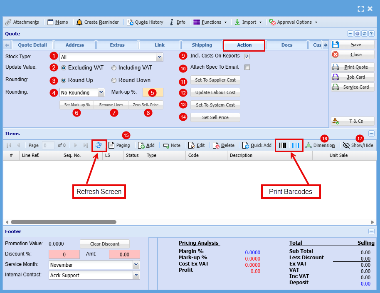The width and height of the screenshot is (380, 293).
Task: Open the Stock Type dropdown
Action: (x=160, y=57)
